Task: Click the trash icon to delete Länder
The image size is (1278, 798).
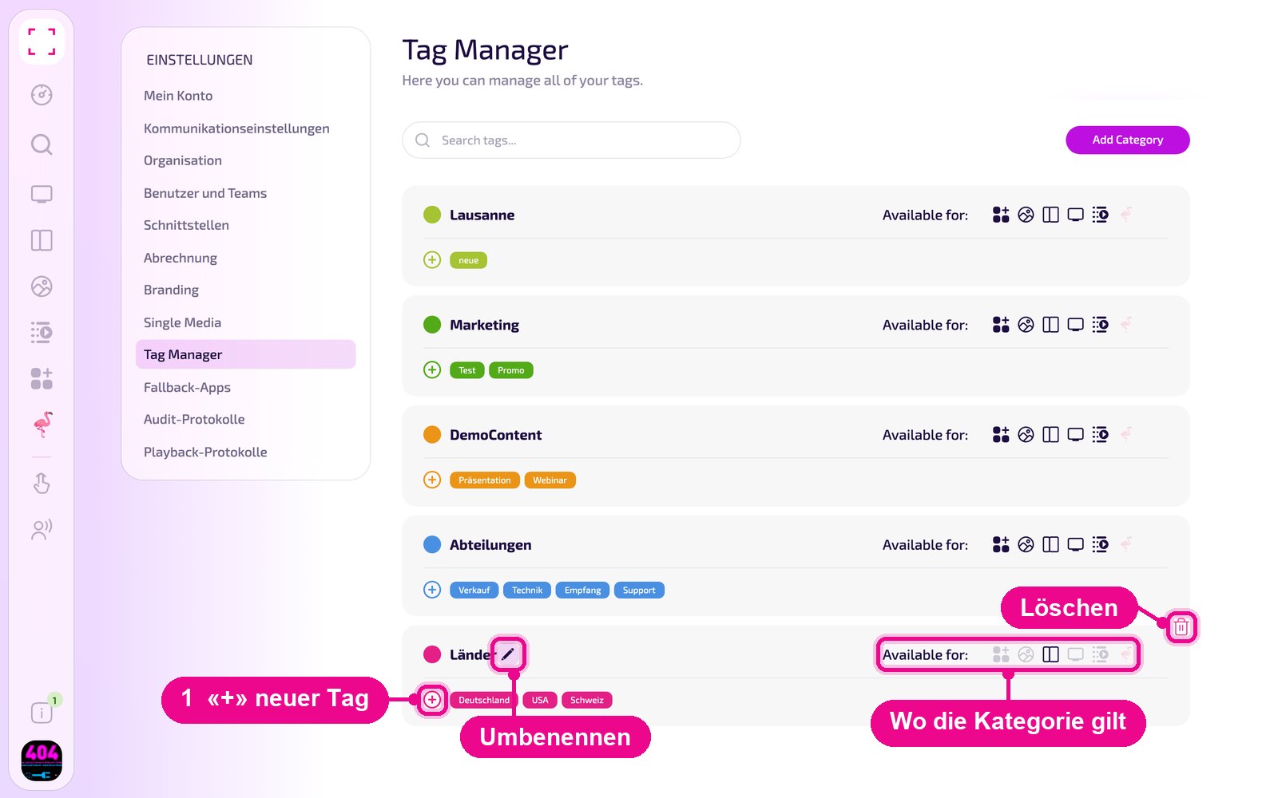Action: coord(1181,627)
